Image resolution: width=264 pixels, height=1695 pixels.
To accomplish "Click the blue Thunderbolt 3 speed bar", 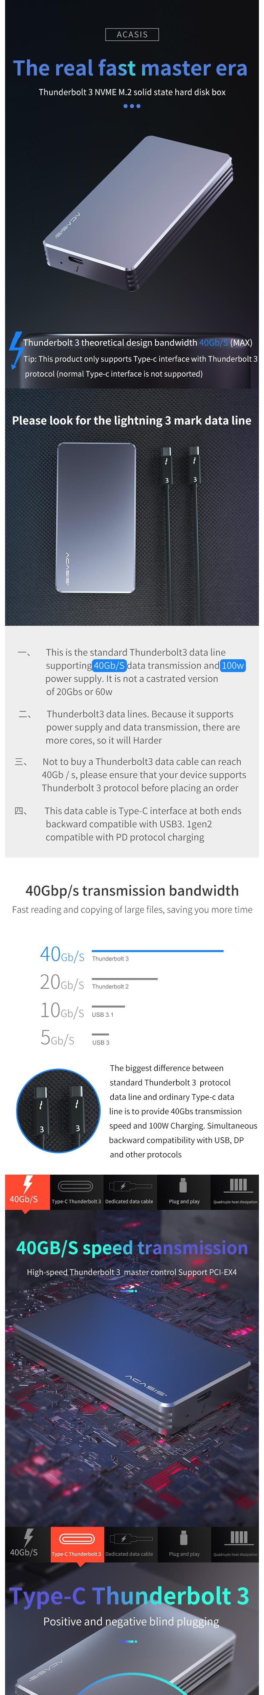I will point(158,951).
